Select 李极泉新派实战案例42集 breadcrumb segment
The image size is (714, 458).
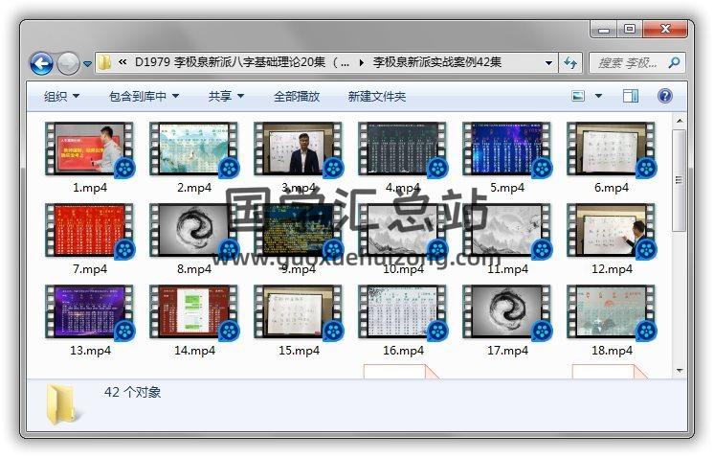(x=436, y=63)
